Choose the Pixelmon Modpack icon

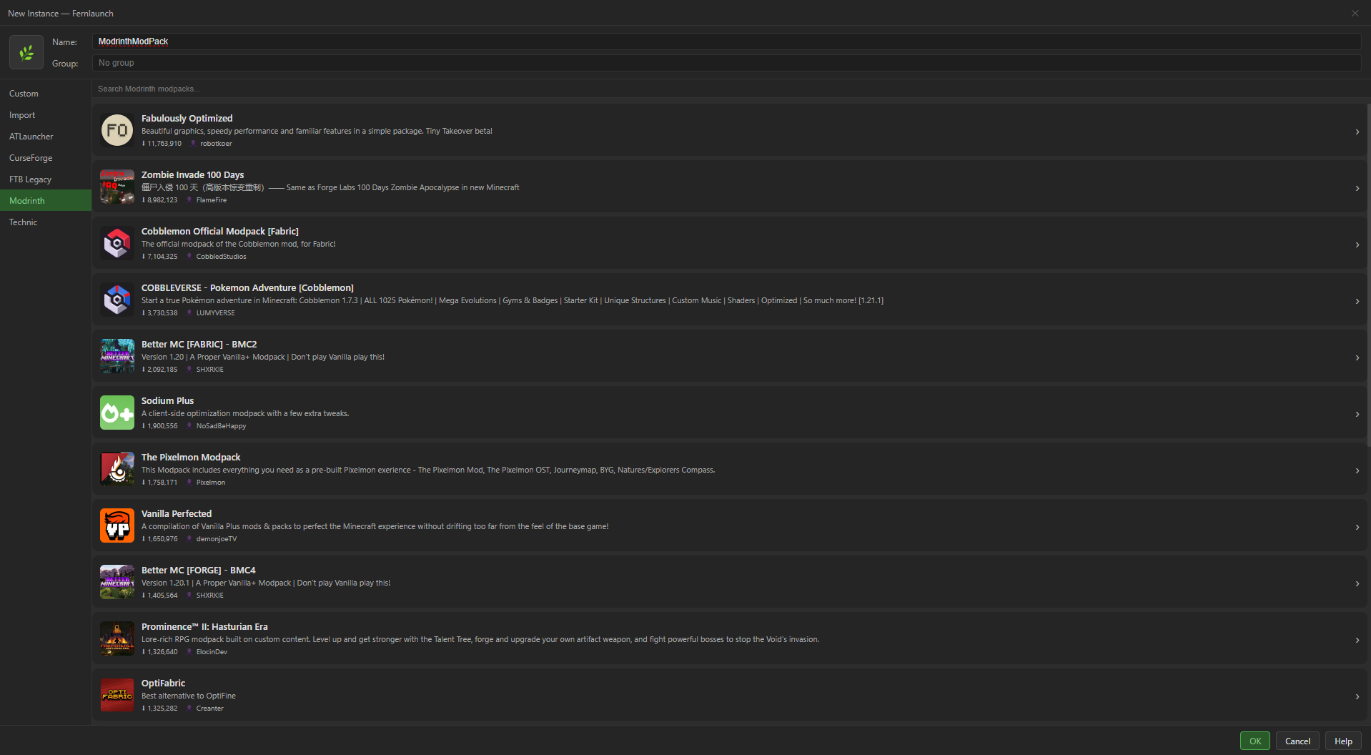tap(117, 469)
